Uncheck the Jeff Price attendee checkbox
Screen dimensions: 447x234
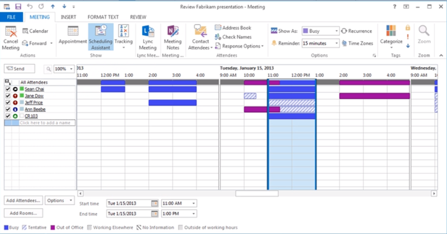click(x=8, y=103)
